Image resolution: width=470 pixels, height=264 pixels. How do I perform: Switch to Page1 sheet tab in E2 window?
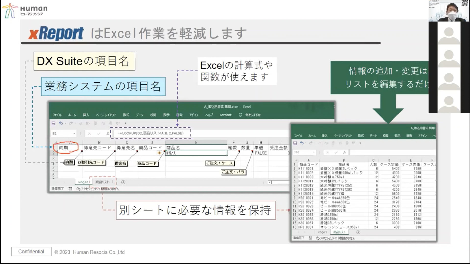[x=83, y=182]
